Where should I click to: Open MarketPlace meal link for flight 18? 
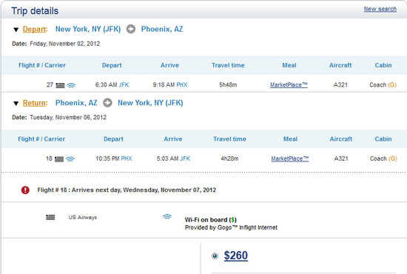tap(289, 158)
